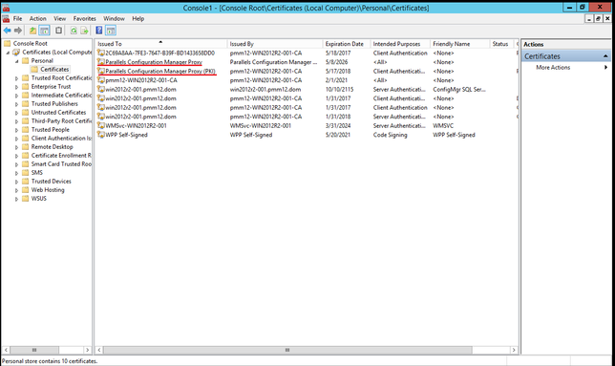Click certificate icon of pmm12-WIN2012R2-001-CA row
Screen dimensions: 615x366
(x=101, y=80)
